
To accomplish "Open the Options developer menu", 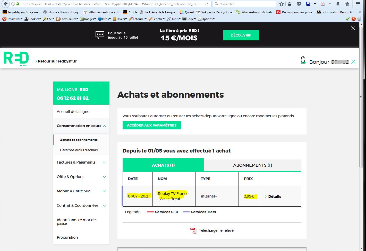I will [206, 19].
